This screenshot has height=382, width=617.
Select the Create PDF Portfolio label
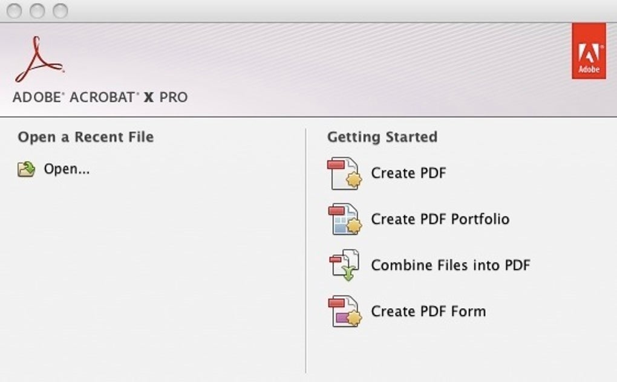click(x=442, y=219)
